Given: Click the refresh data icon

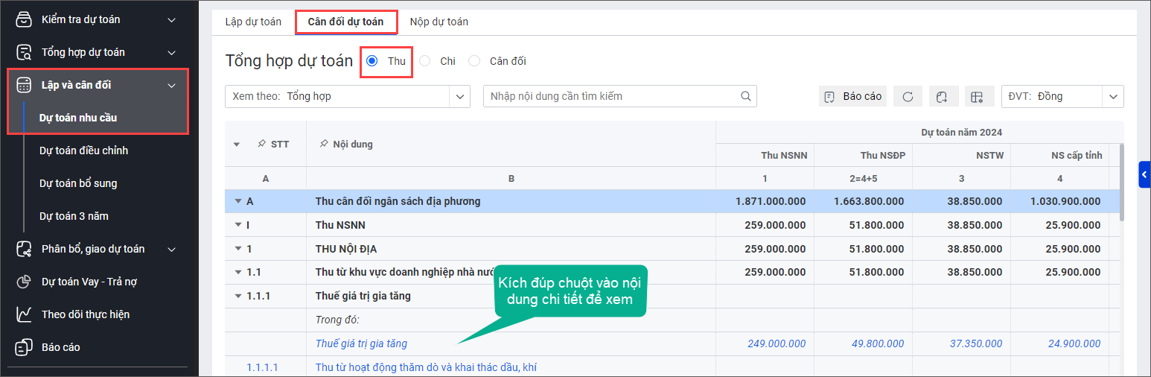Looking at the screenshot, I should [908, 96].
